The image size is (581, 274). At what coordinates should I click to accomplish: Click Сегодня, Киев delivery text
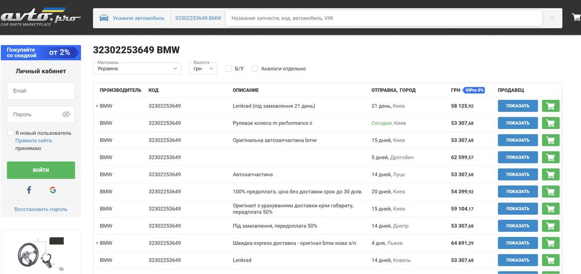click(x=389, y=123)
